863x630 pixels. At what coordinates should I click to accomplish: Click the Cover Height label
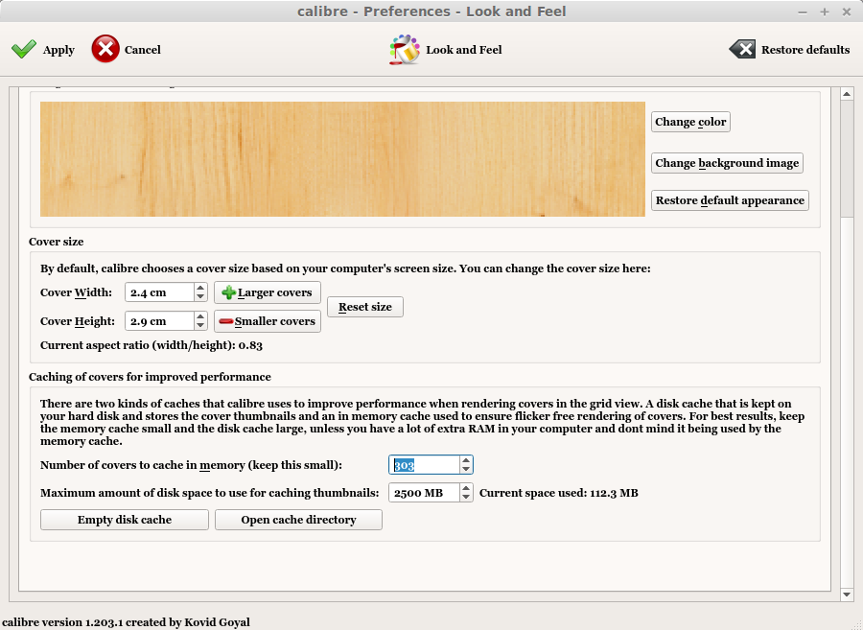(x=78, y=321)
